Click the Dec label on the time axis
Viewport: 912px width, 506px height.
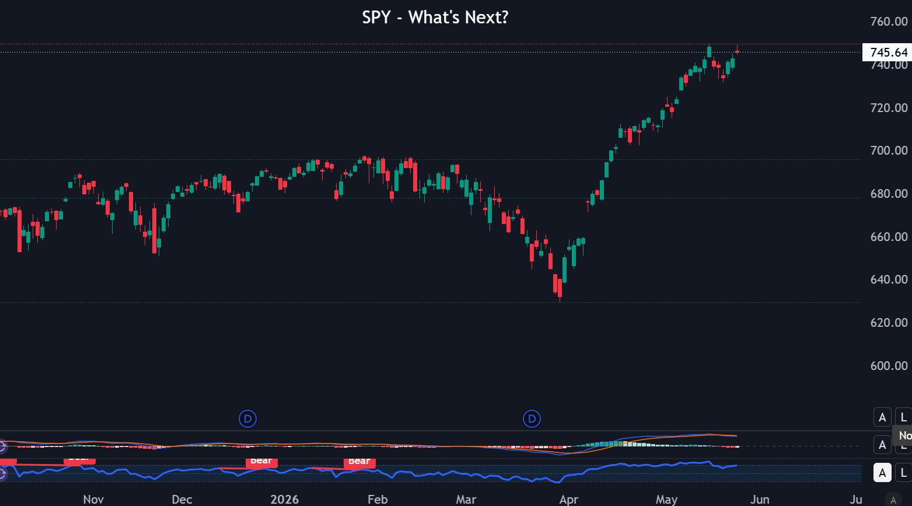click(x=182, y=500)
